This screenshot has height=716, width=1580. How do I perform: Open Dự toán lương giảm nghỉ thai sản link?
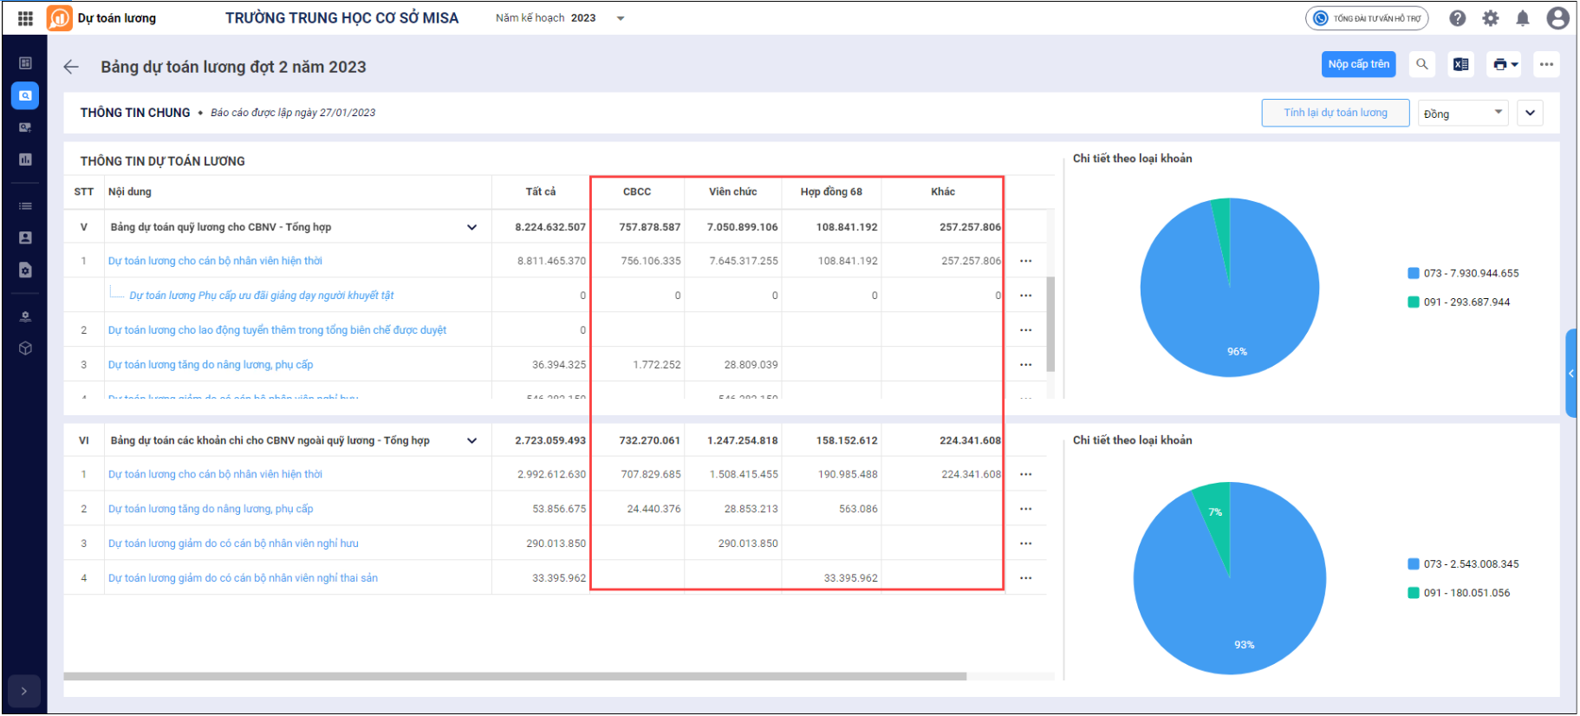[243, 578]
